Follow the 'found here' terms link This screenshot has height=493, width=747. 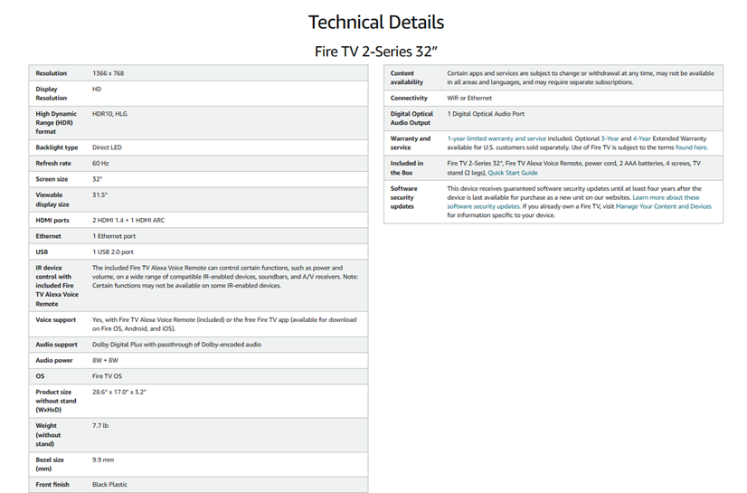691,147
